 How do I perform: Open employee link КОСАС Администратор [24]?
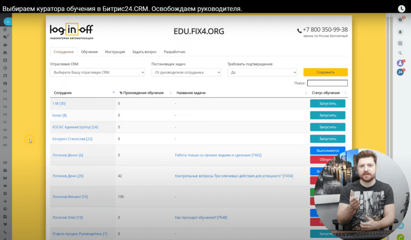tap(75, 127)
